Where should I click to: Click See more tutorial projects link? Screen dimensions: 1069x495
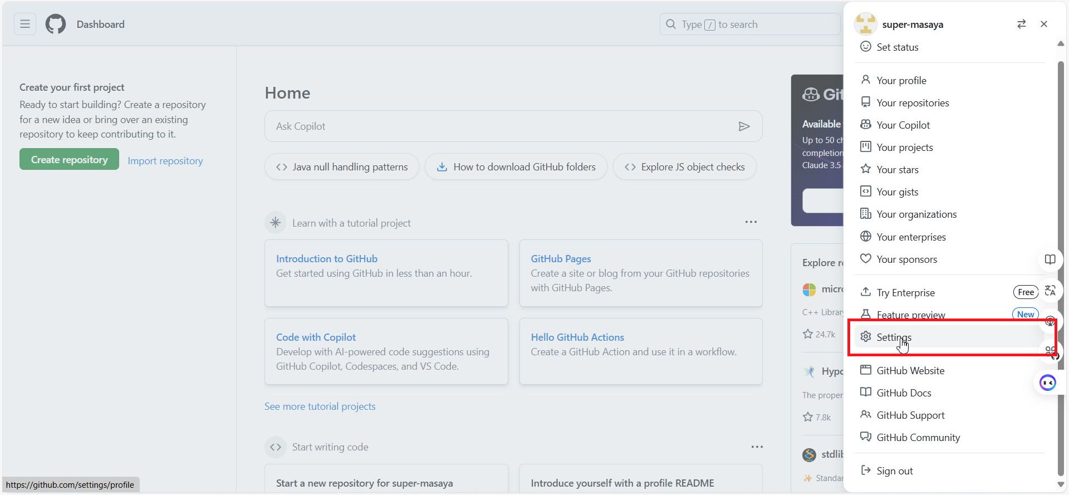(320, 406)
